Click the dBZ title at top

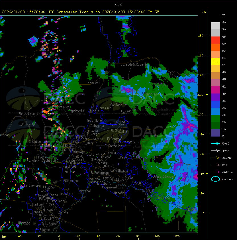tap(118, 4)
